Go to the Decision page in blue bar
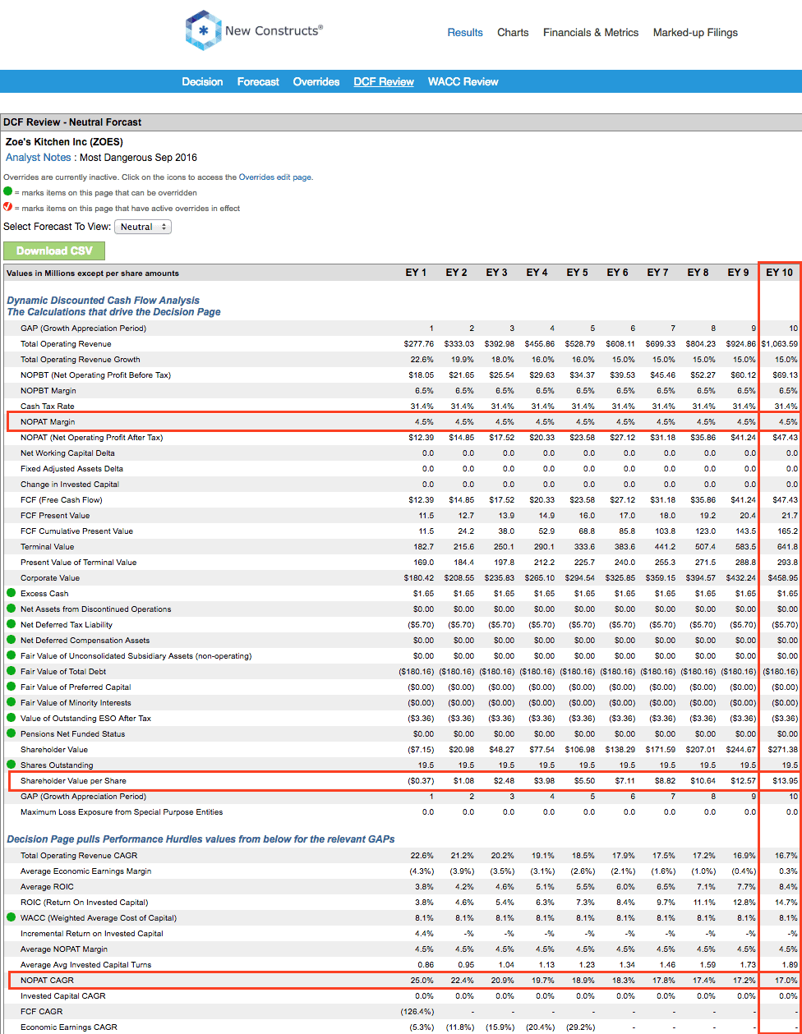The image size is (802, 1034). (202, 81)
